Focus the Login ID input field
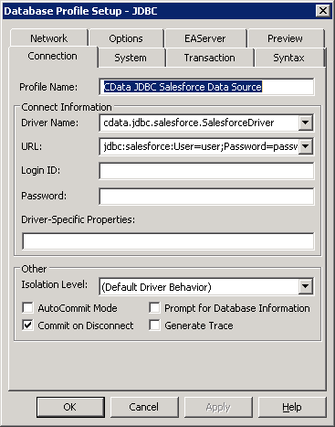The height and width of the screenshot is (427, 335). pyautogui.click(x=206, y=171)
